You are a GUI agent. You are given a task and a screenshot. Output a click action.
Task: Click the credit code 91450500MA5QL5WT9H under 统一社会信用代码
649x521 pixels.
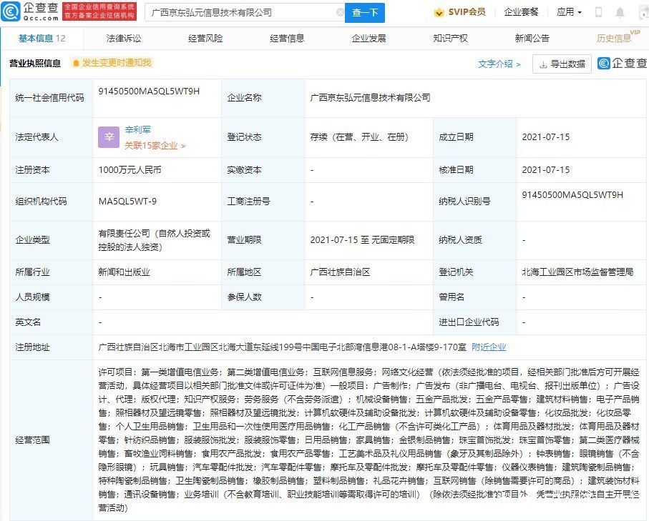[149, 91]
